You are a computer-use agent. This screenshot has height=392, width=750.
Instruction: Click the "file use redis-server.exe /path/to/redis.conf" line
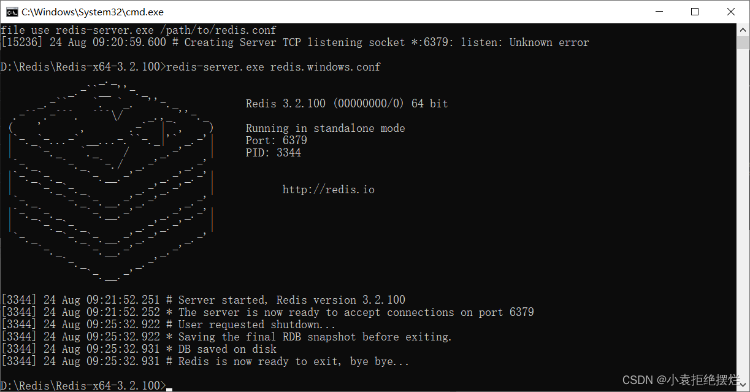(139, 30)
